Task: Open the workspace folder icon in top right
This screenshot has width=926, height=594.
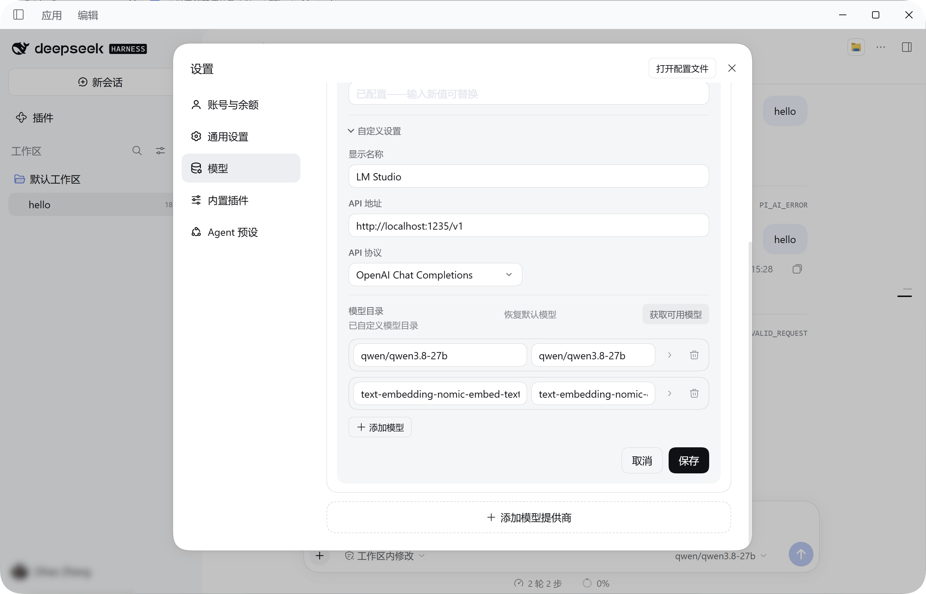Action: pos(856,47)
